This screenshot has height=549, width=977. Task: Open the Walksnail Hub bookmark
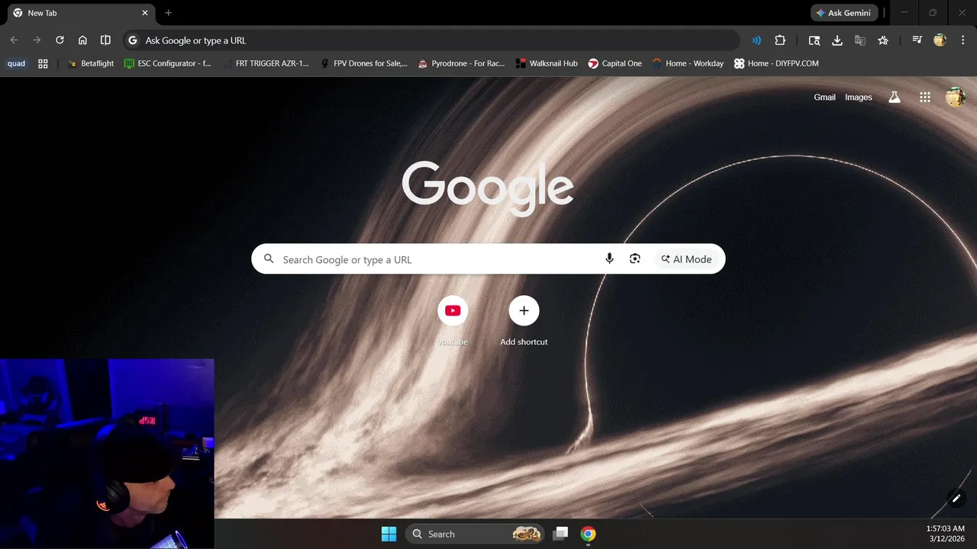tap(547, 63)
